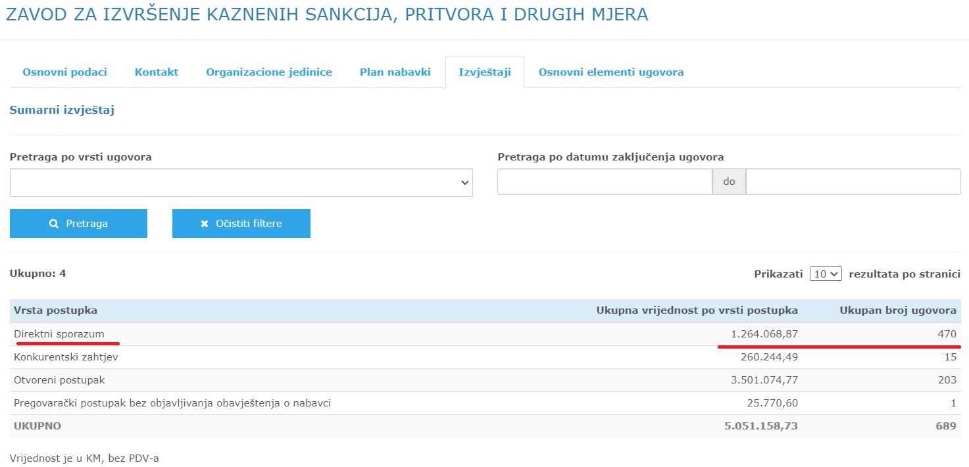The height and width of the screenshot is (467, 969).
Task: Click the Pretraga po vrsti ugovora label
Action: click(80, 157)
